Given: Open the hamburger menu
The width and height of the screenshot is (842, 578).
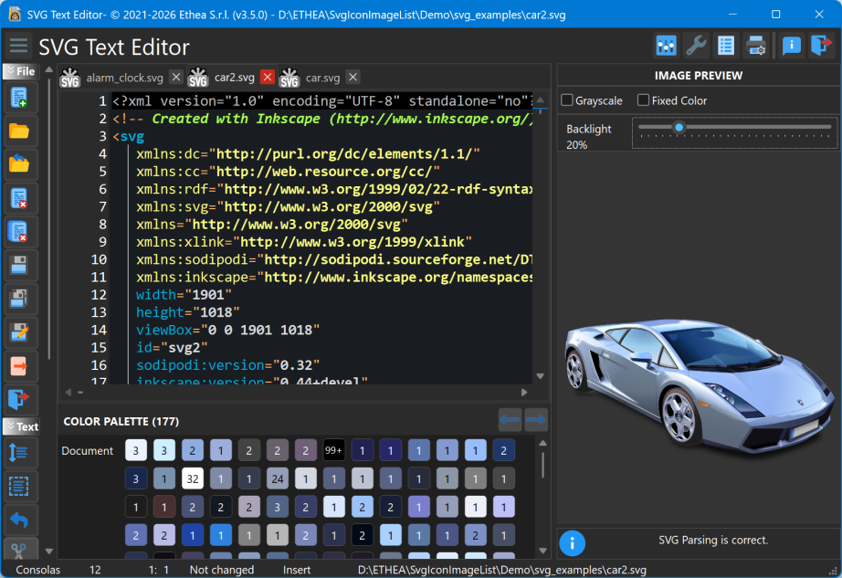Looking at the screenshot, I should 18,46.
